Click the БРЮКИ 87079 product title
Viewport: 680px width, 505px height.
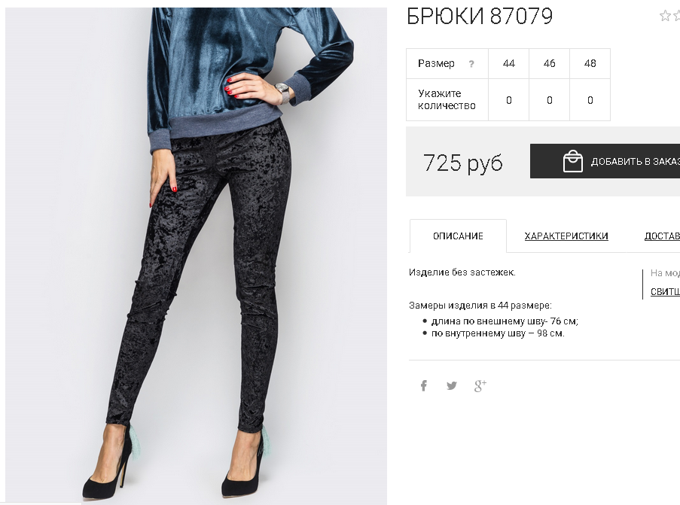480,17
